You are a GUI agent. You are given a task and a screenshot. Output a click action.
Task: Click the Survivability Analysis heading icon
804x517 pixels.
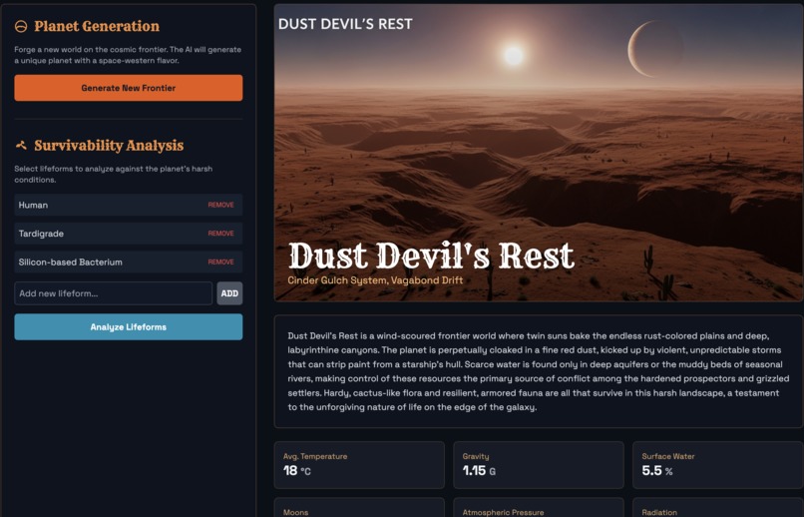pyautogui.click(x=21, y=146)
